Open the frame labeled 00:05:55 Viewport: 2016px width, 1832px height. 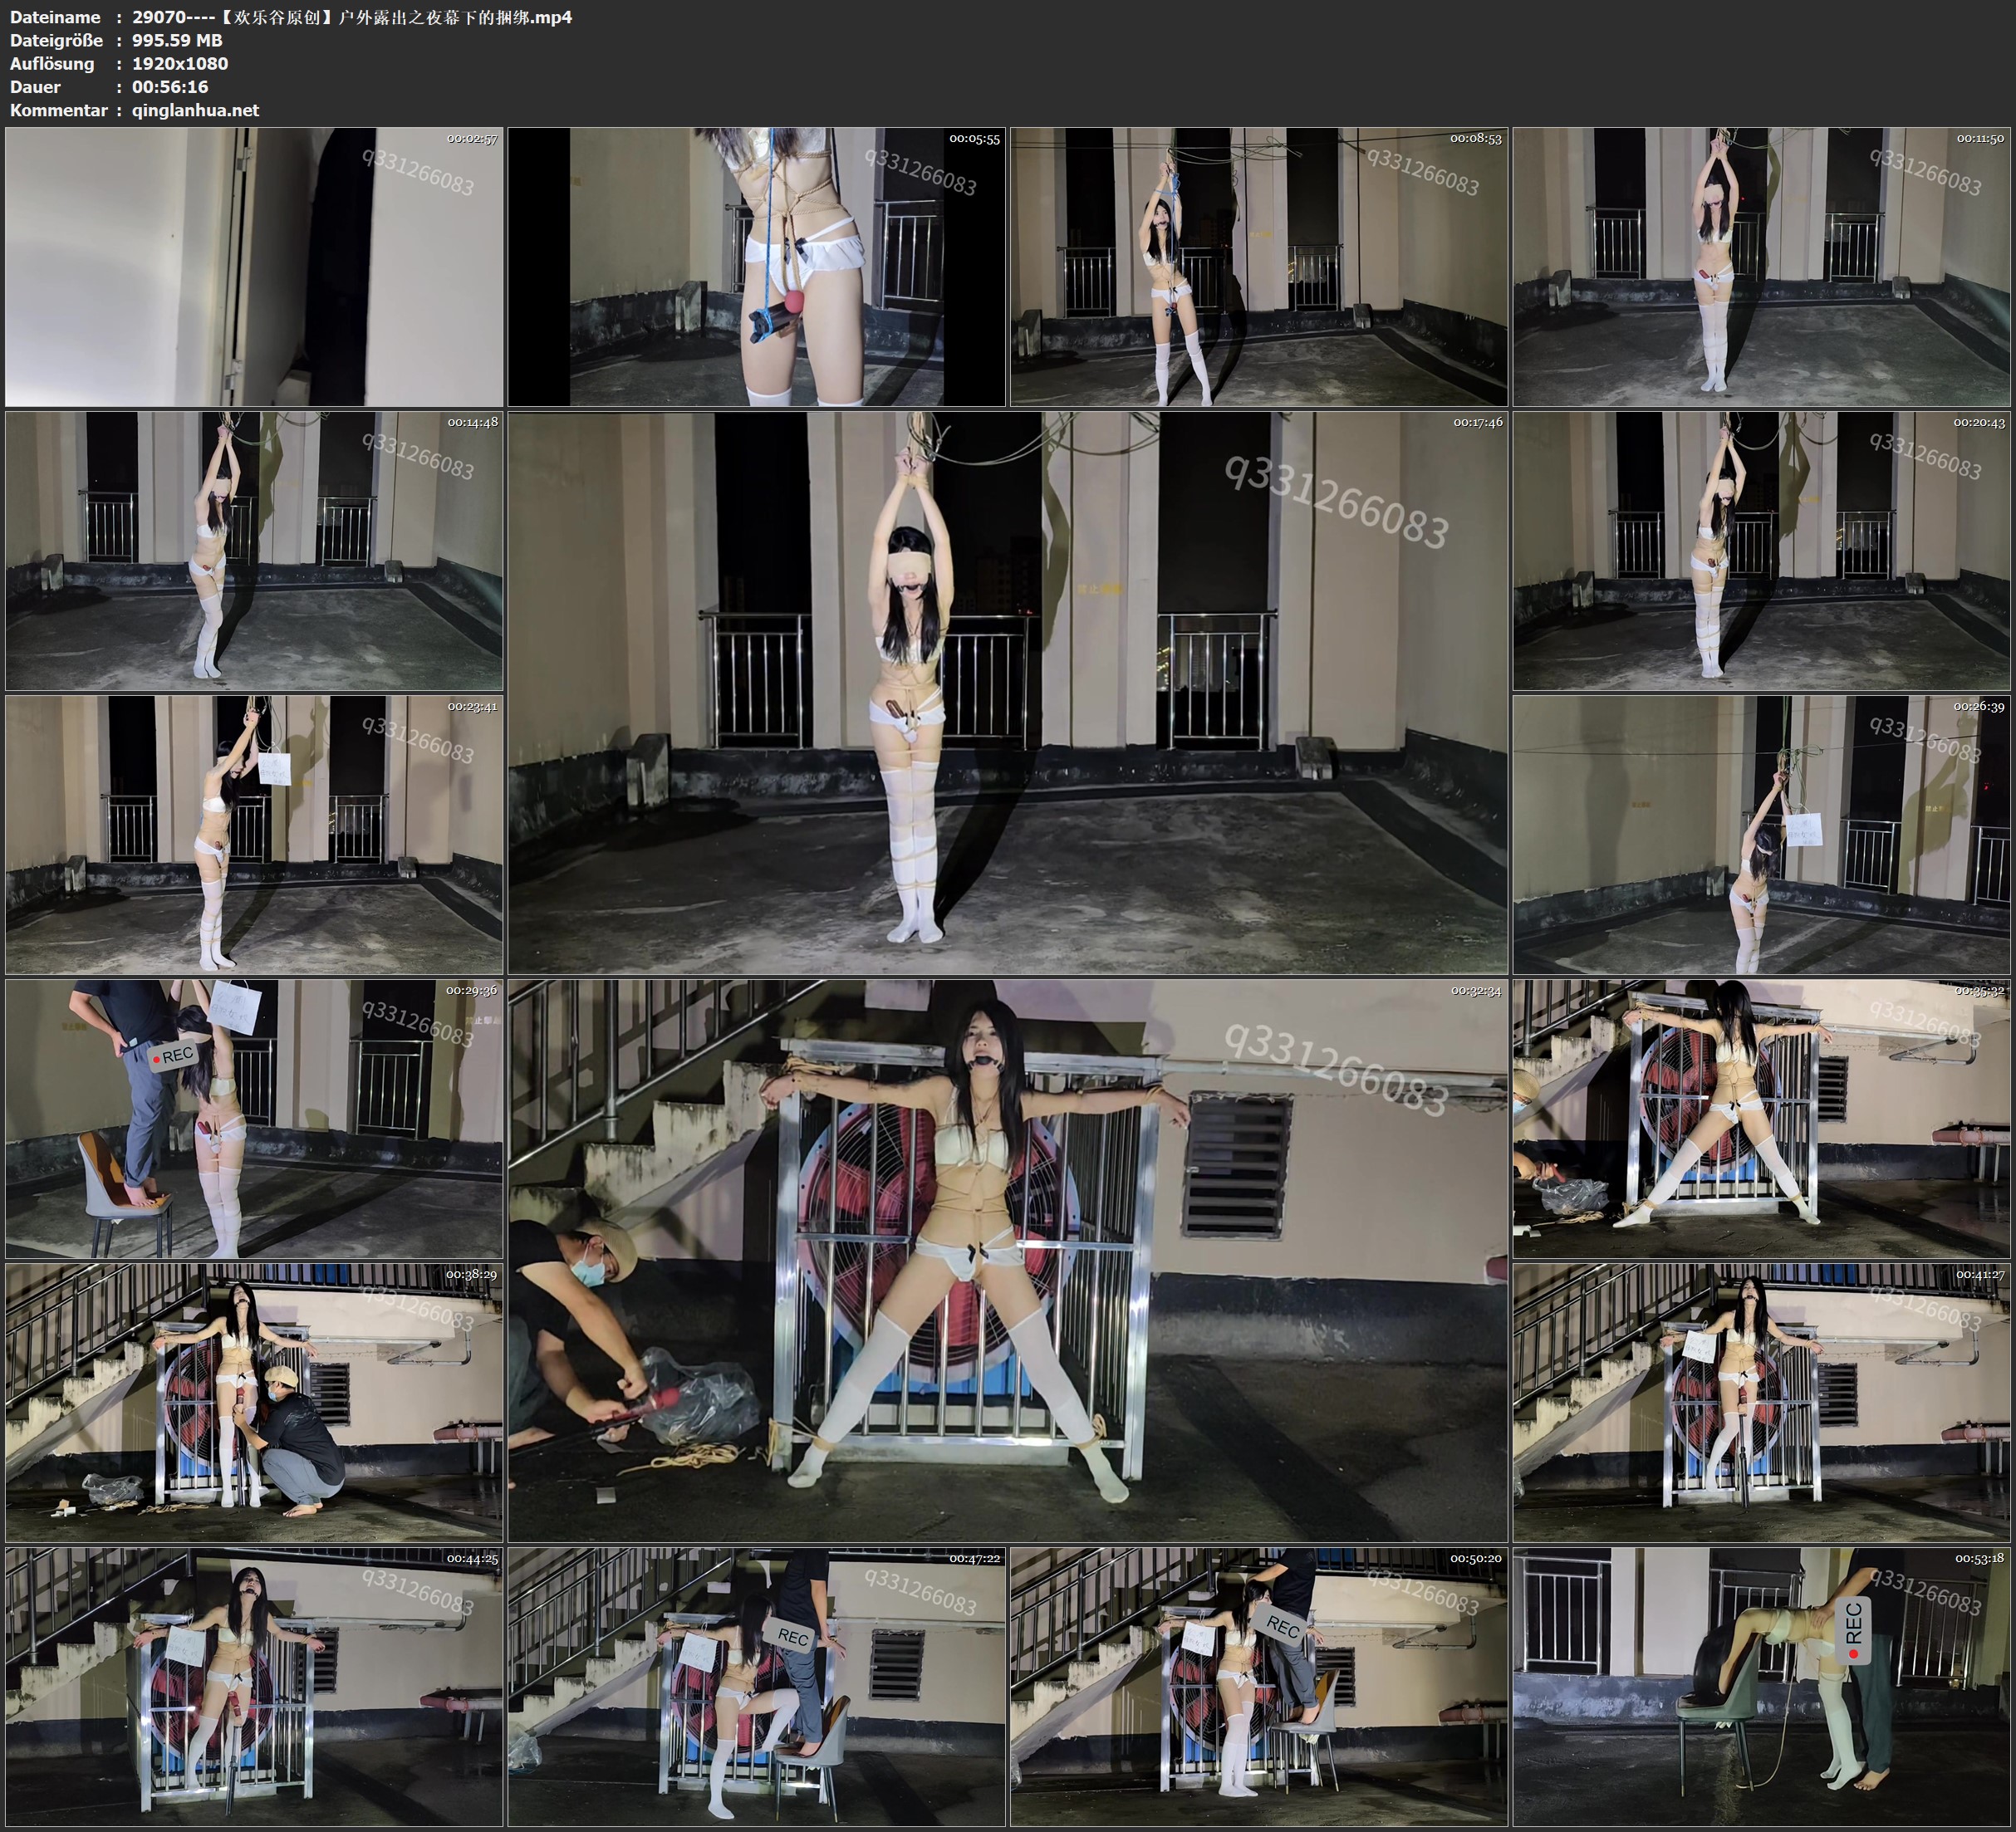pos(756,266)
